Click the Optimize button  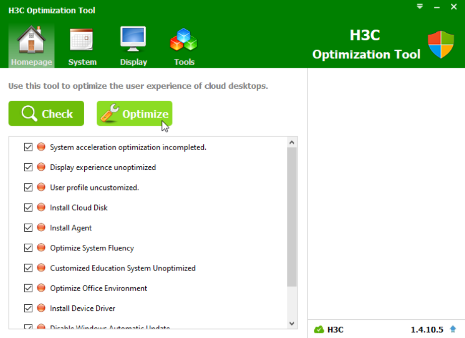134,113
